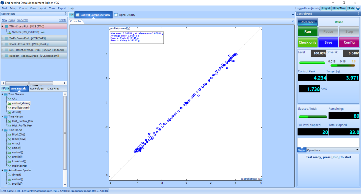This screenshot has height=194, width=361.
Task: Click the drive(f) spectrum icon
Action: (x=10, y=175)
